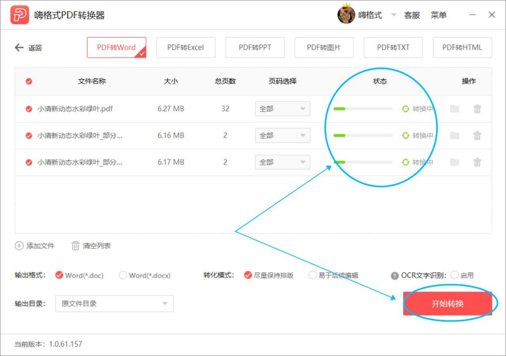Open 客服 customer service

click(x=412, y=15)
